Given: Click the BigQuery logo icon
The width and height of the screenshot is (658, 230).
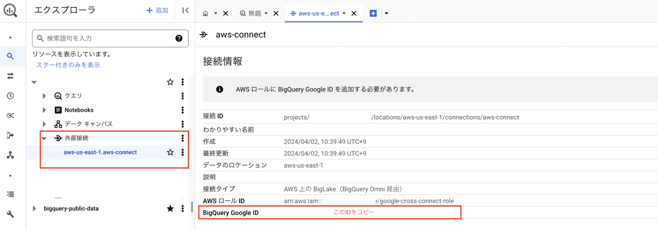Looking at the screenshot, I should point(10,10).
